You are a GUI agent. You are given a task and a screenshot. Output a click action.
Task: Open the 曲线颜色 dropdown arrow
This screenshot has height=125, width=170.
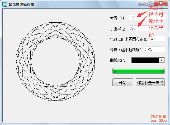pos(162,60)
